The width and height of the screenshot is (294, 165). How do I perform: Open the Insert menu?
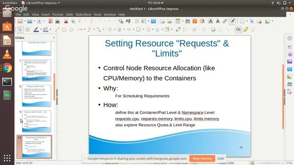pyautogui.click(x=45, y=14)
